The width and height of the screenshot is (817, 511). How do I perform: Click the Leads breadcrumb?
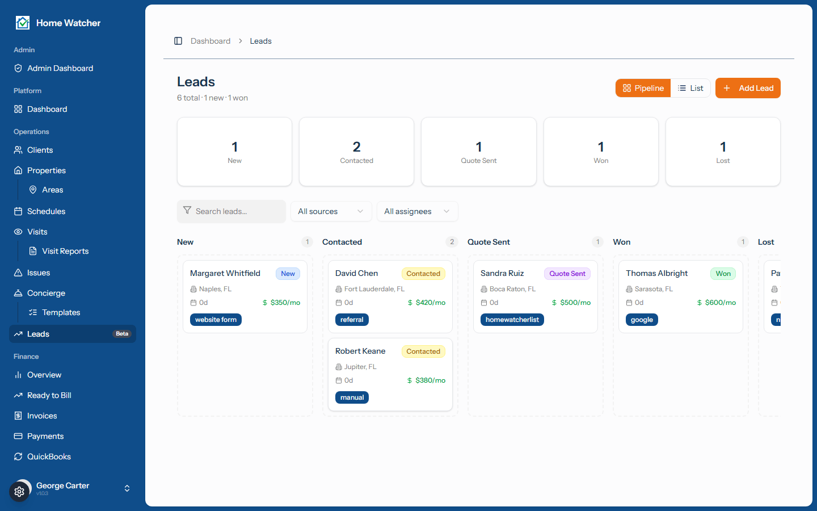pos(261,41)
